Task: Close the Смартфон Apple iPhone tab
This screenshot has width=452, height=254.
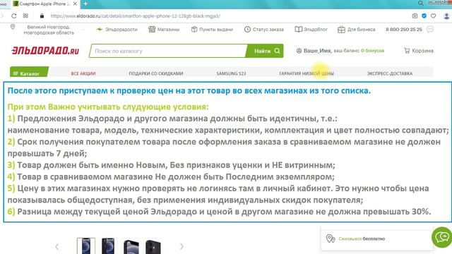Action: pyautogui.click(x=75, y=4)
